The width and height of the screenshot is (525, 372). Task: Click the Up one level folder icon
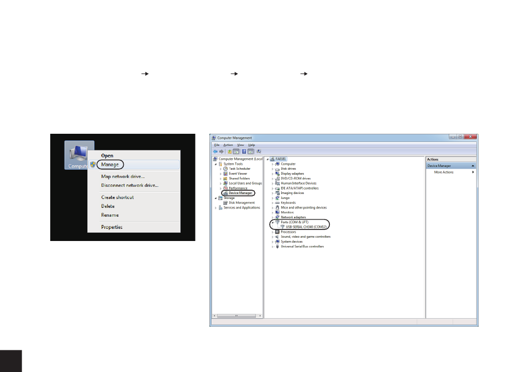(230, 151)
